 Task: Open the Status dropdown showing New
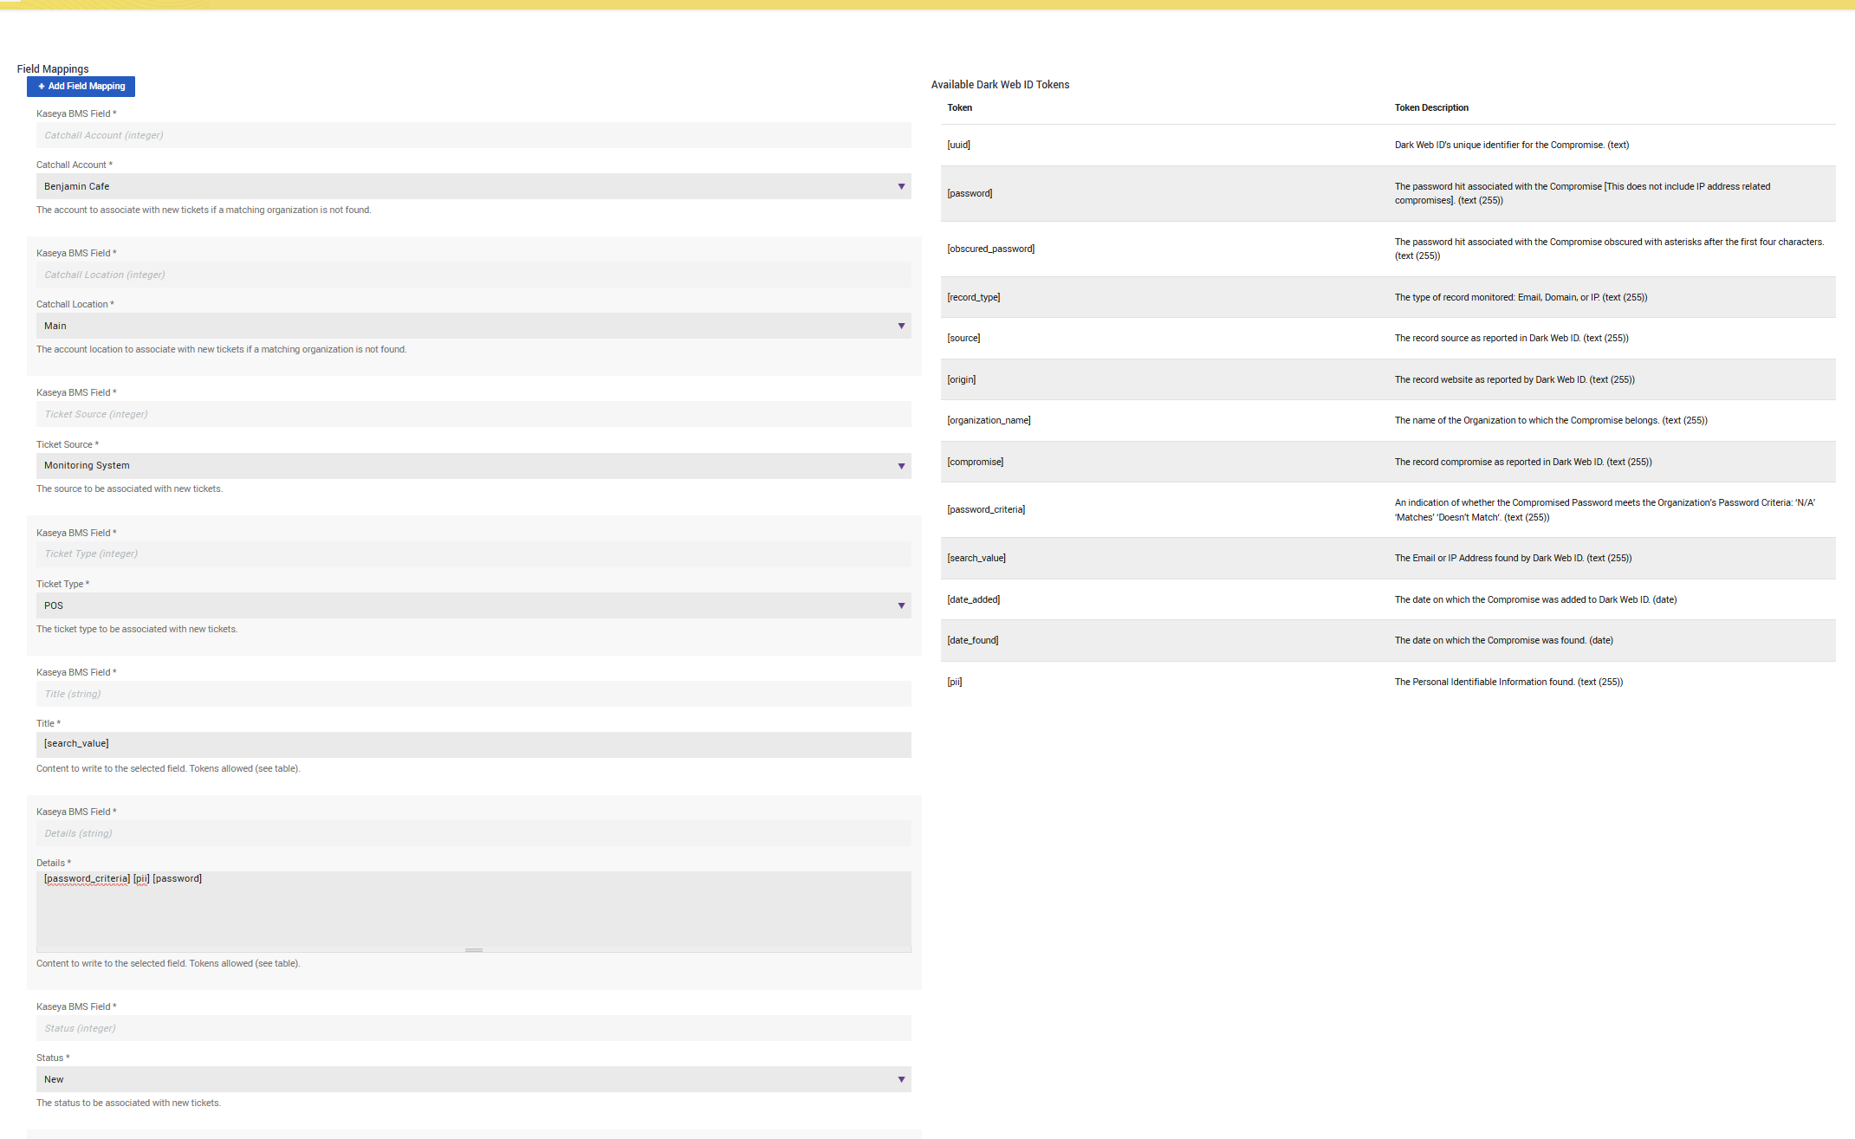(x=473, y=1079)
